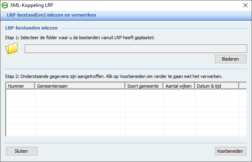Click the XML-Koppeling LRP window title text

(32, 5)
